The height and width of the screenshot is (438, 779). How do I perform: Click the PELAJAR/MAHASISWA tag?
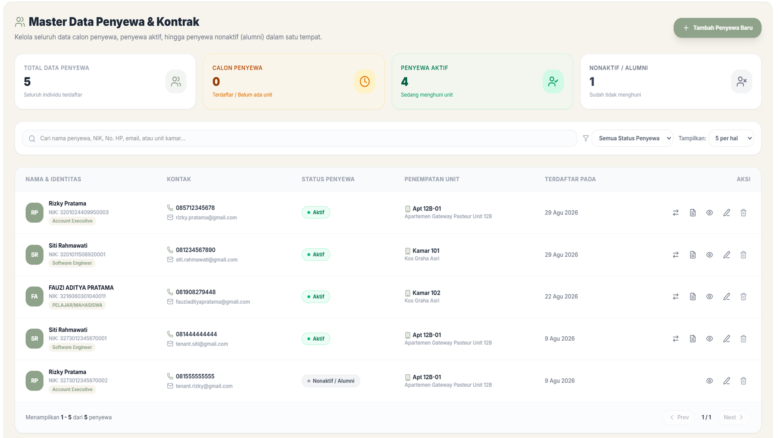click(x=77, y=305)
